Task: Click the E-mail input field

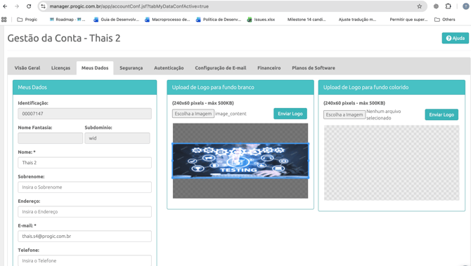Action: [84, 237]
